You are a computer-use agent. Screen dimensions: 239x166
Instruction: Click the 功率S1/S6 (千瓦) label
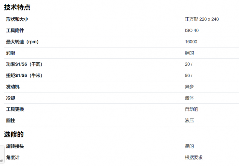coord(24,64)
